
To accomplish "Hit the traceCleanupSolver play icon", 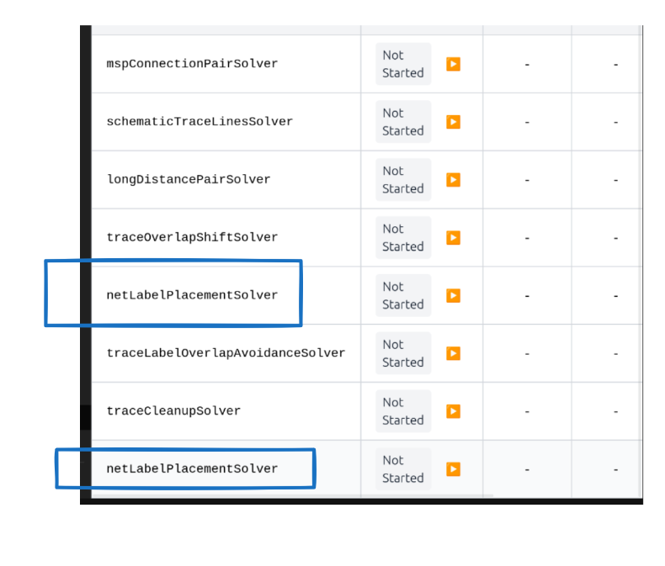I will [453, 411].
